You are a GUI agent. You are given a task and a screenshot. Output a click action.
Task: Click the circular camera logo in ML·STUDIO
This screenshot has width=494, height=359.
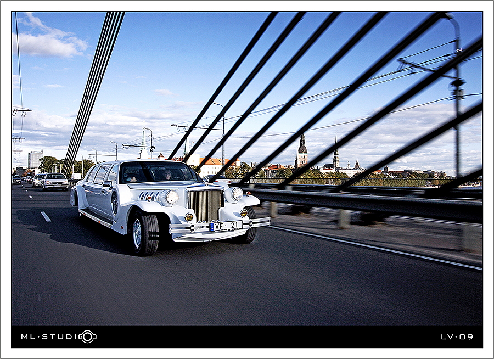[87, 336]
